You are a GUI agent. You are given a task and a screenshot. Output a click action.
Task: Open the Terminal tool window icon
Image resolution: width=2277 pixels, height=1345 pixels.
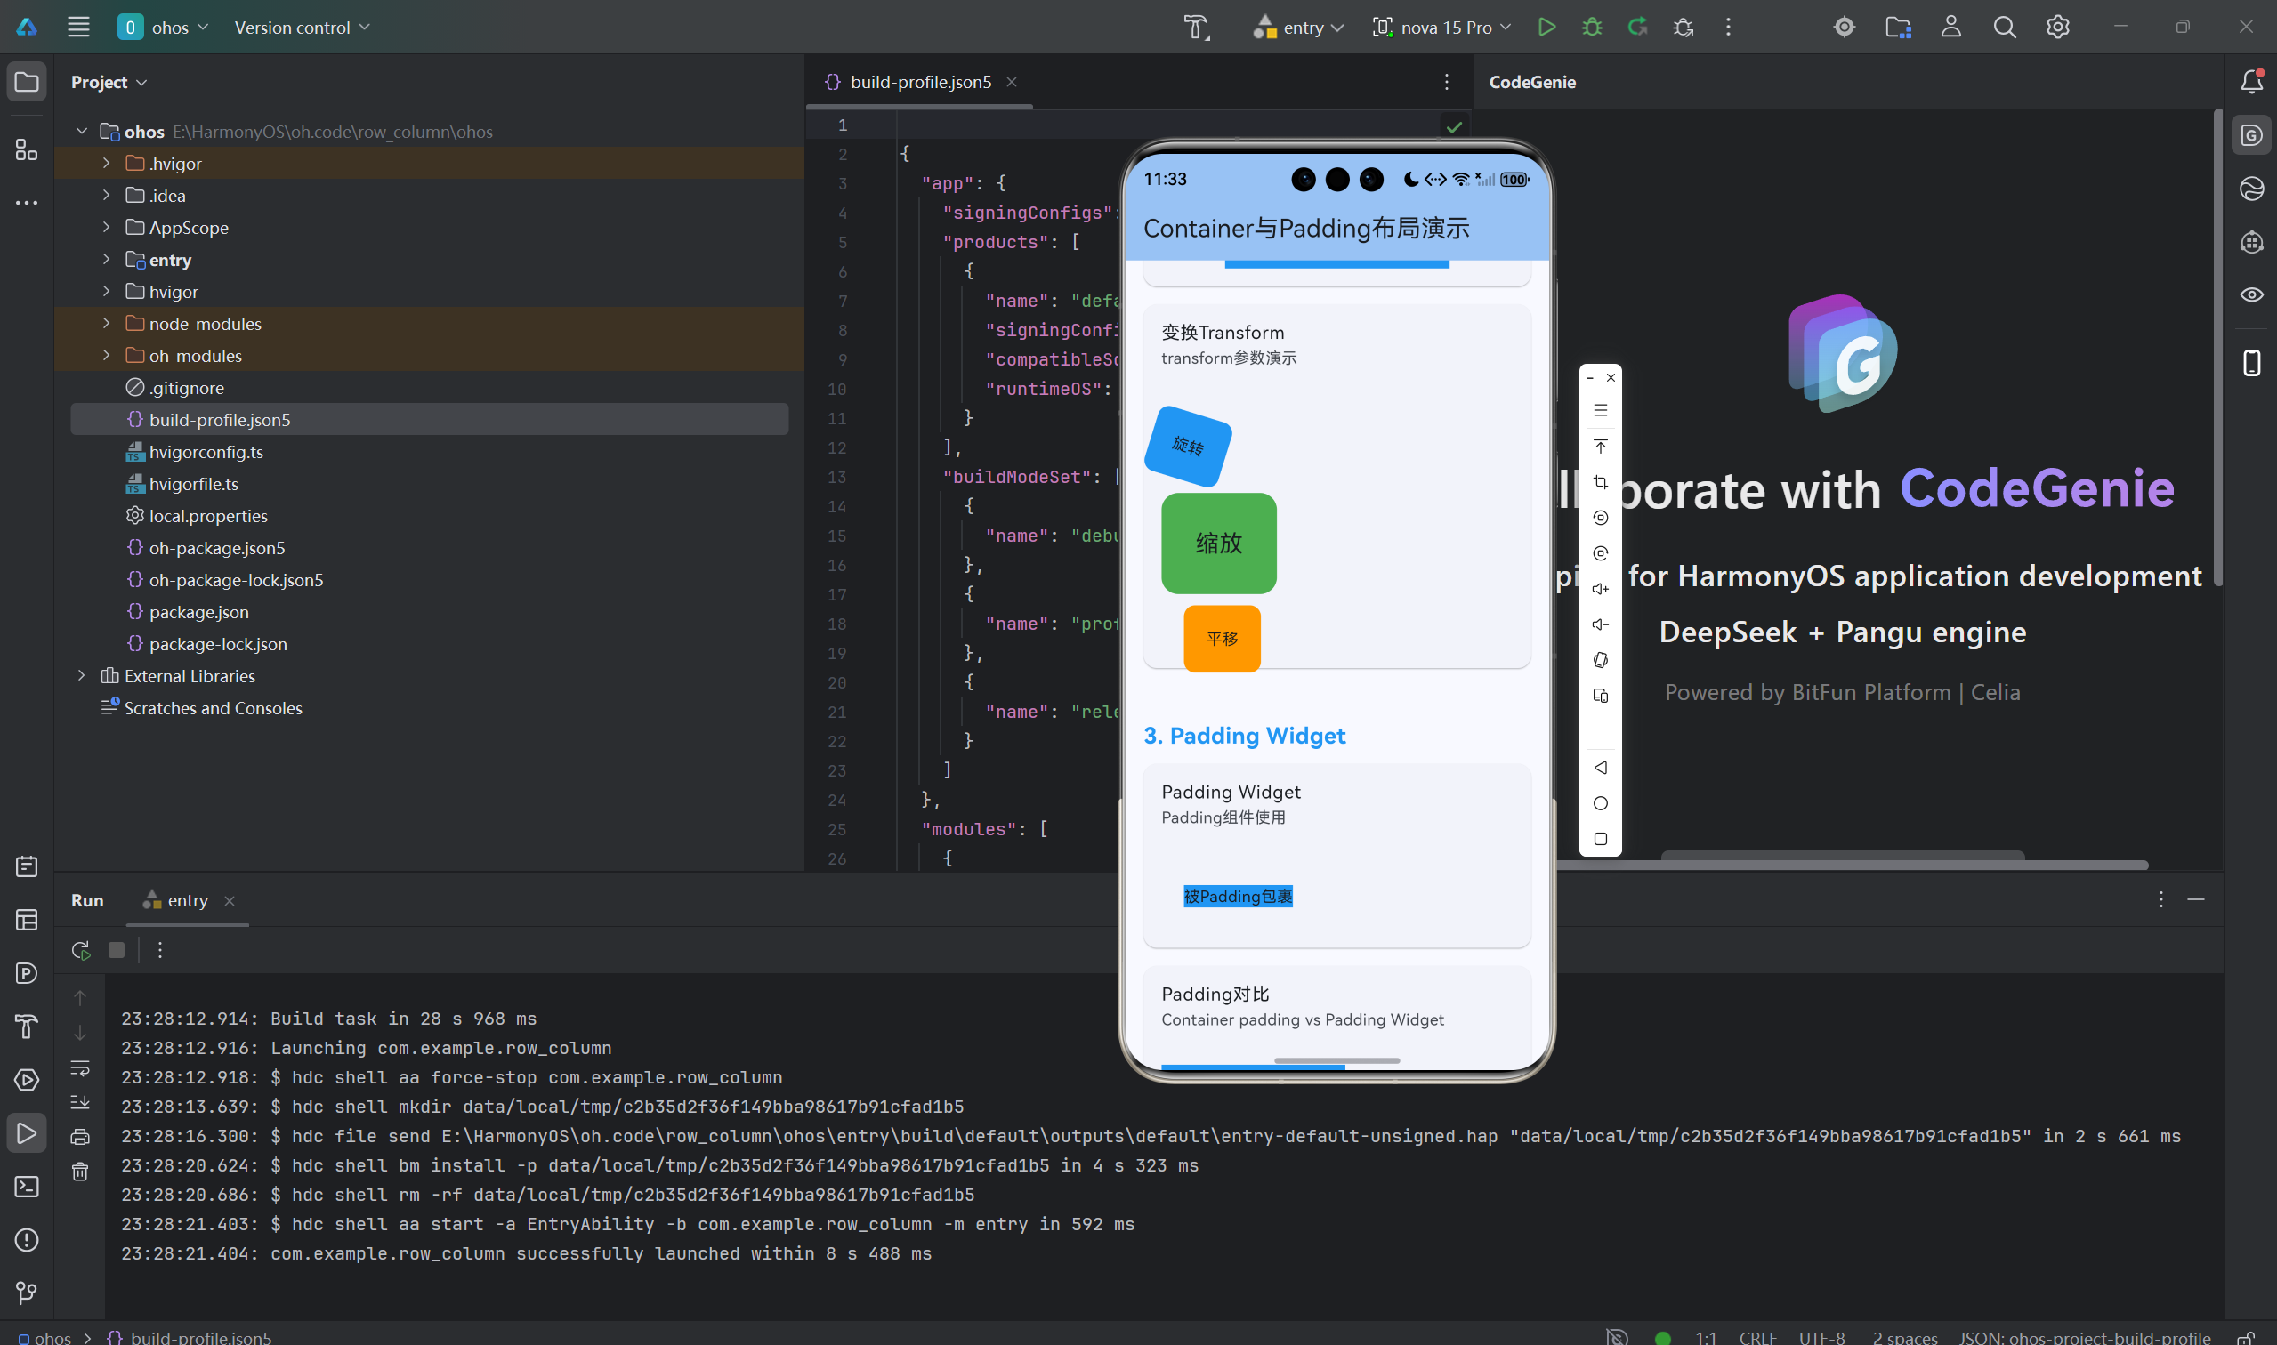(27, 1187)
